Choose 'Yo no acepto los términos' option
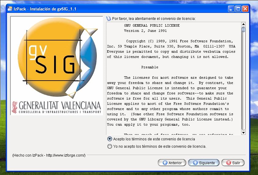This screenshot has width=258, height=175. coord(110,146)
